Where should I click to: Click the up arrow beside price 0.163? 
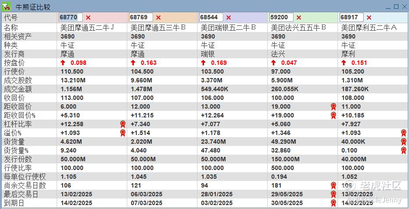click(x=133, y=63)
